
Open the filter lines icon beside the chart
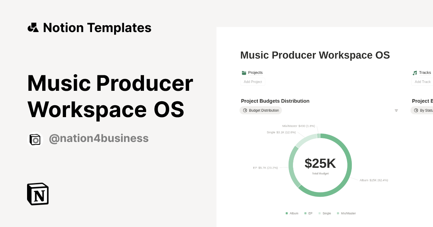click(x=396, y=111)
